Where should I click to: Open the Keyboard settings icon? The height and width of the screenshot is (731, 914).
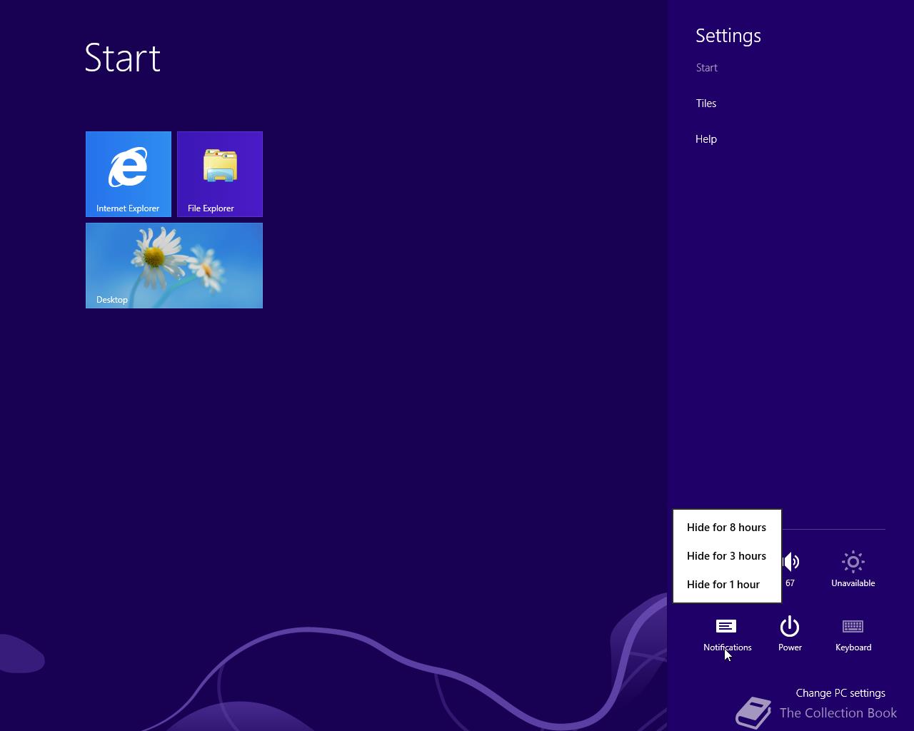click(853, 626)
